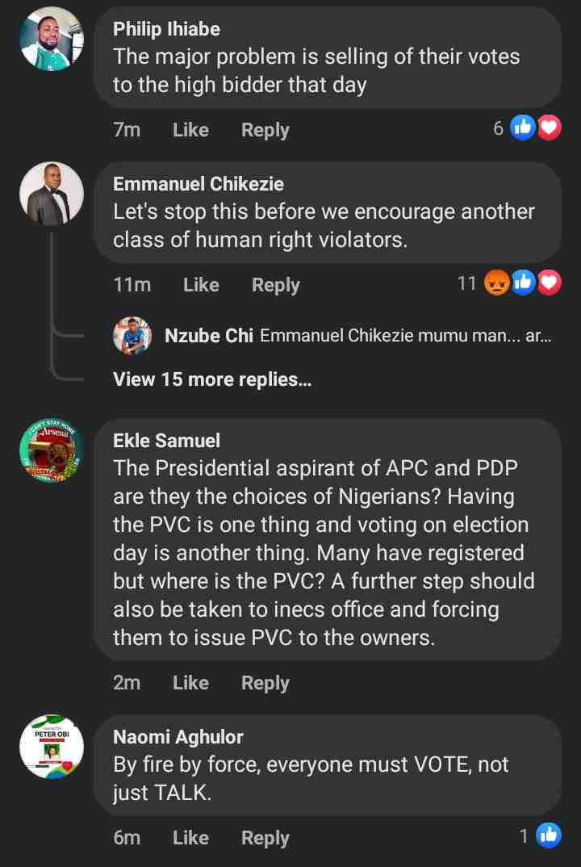Expand View 15 more replies

pos(211,379)
